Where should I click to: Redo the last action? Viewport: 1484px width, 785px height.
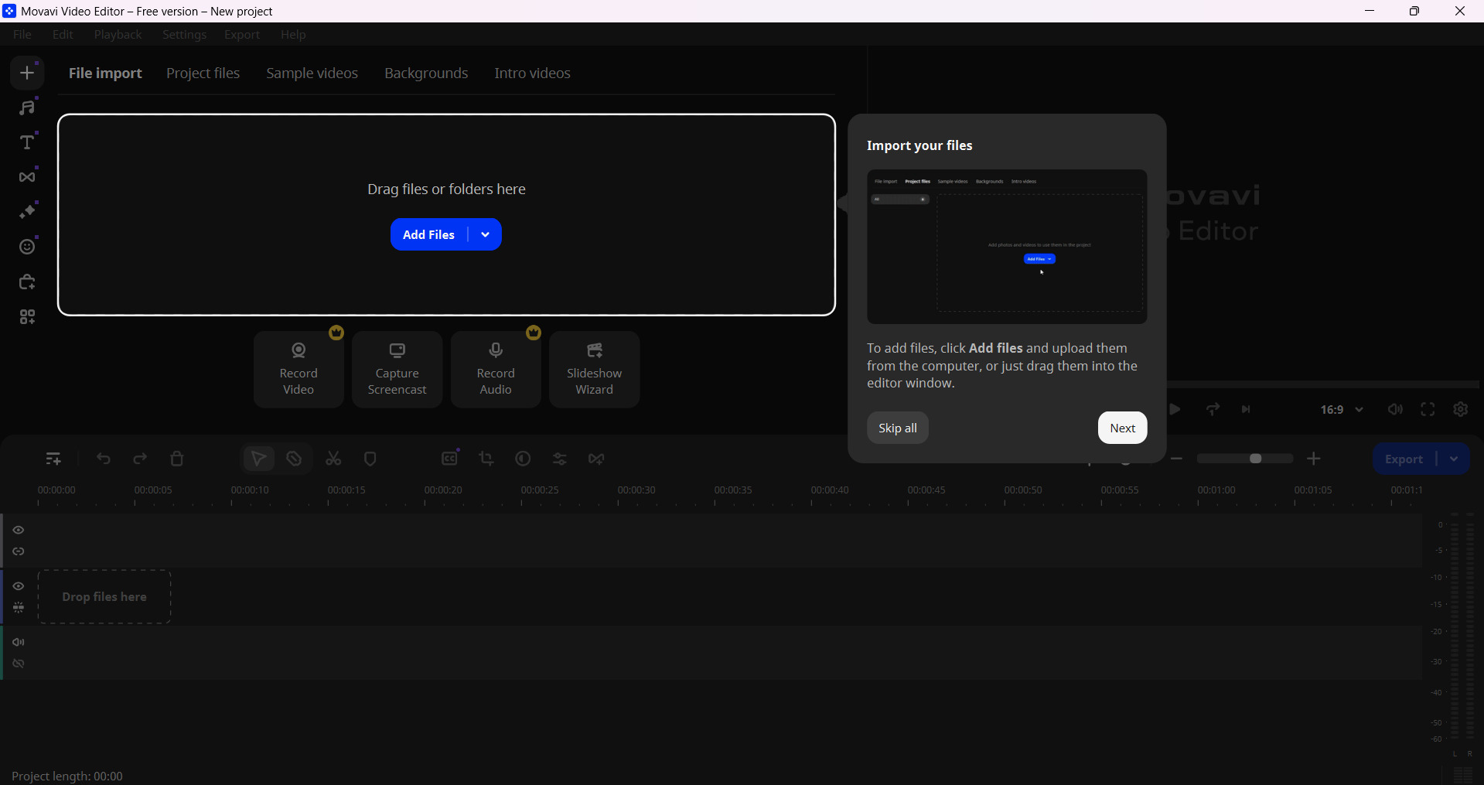tap(140, 459)
